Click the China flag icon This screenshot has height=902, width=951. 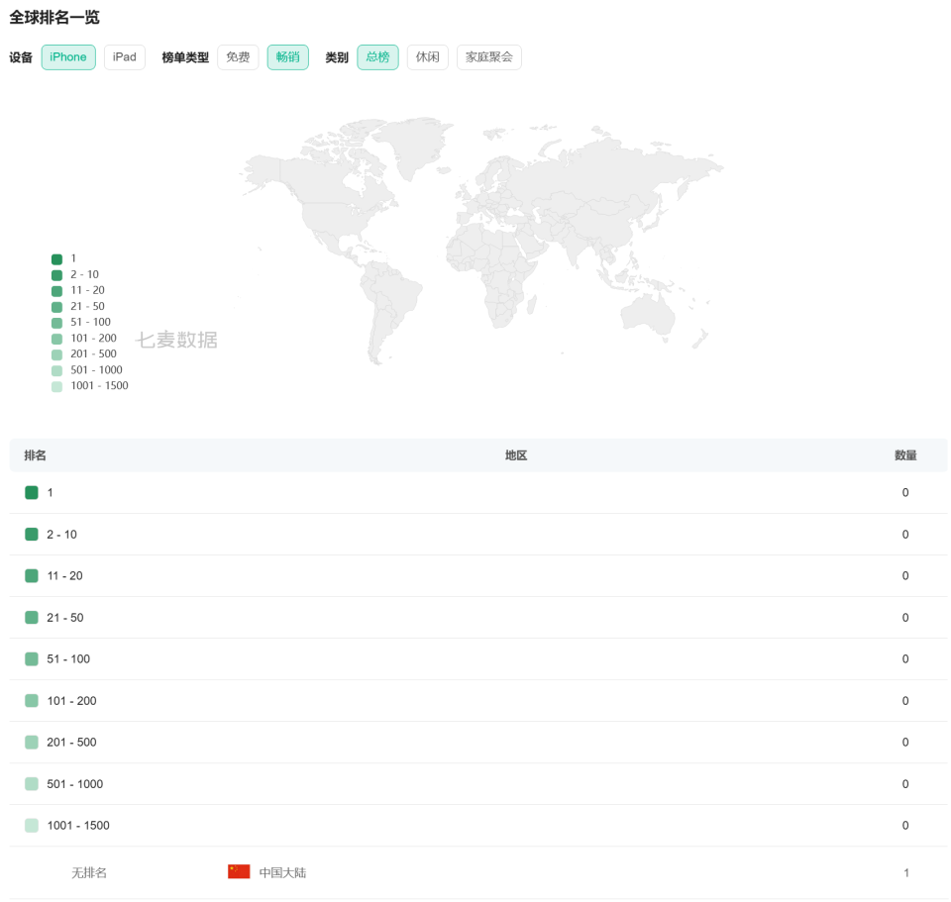[239, 872]
